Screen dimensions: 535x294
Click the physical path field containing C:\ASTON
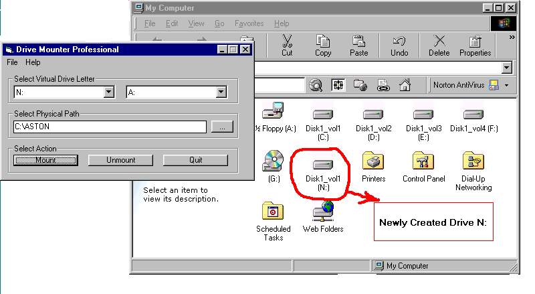point(110,127)
